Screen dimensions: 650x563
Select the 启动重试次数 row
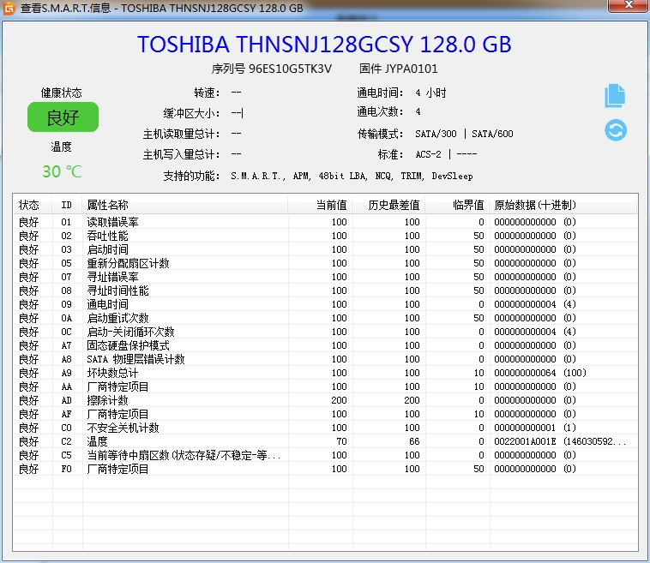[325, 318]
